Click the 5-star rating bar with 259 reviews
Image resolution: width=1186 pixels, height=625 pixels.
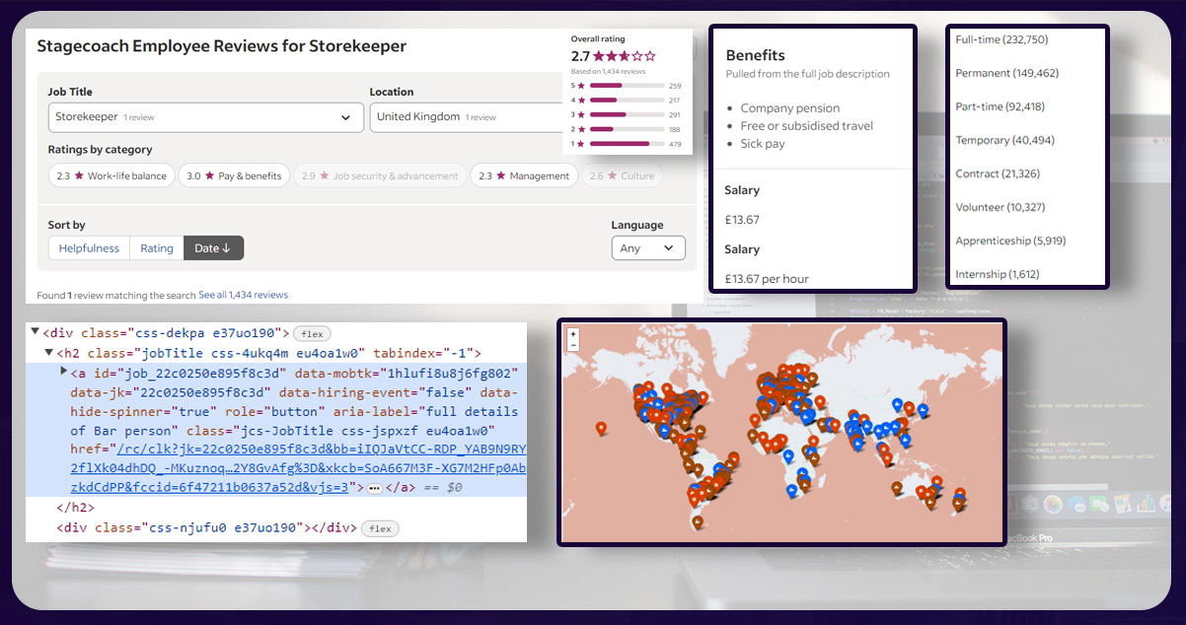tap(627, 86)
